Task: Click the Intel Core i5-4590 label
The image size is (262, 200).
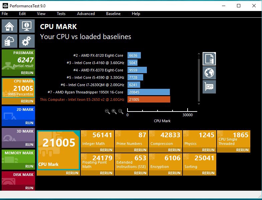Action: tap(95, 77)
